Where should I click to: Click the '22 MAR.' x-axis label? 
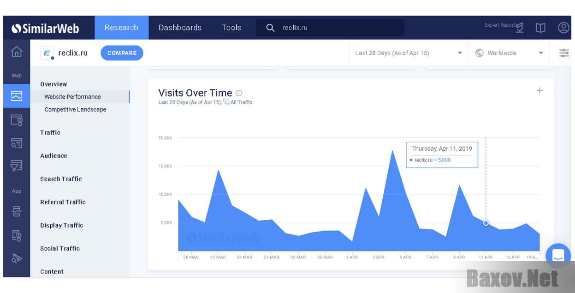218,257
